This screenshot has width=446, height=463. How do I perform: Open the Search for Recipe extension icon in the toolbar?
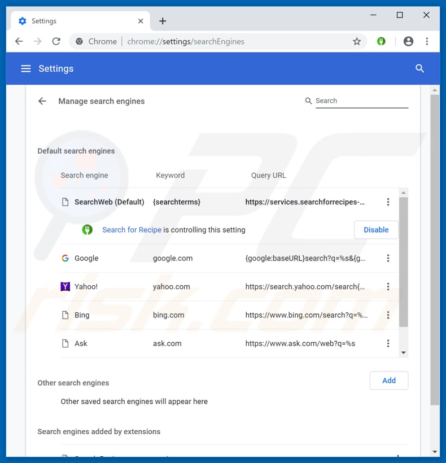click(x=381, y=41)
